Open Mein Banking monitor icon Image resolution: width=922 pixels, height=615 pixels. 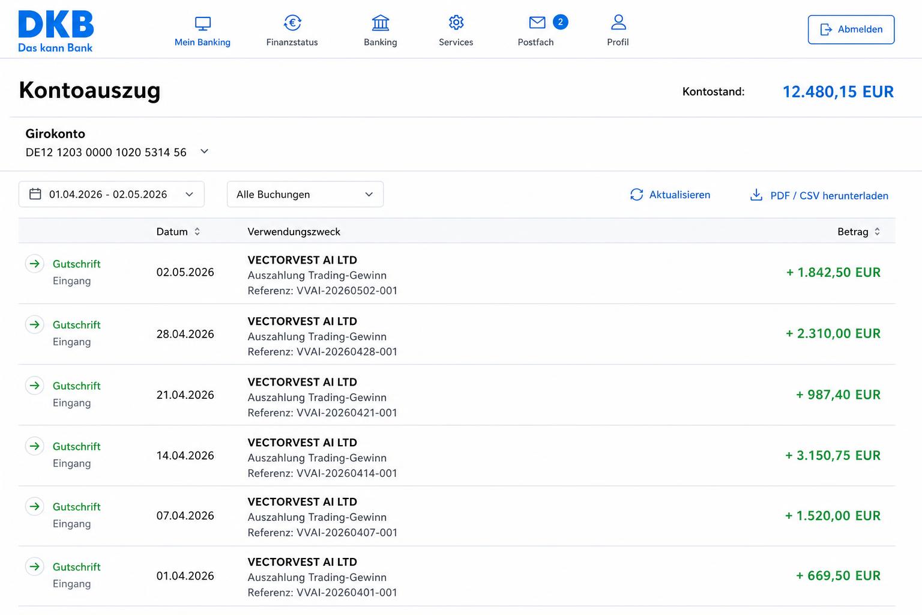(x=203, y=23)
